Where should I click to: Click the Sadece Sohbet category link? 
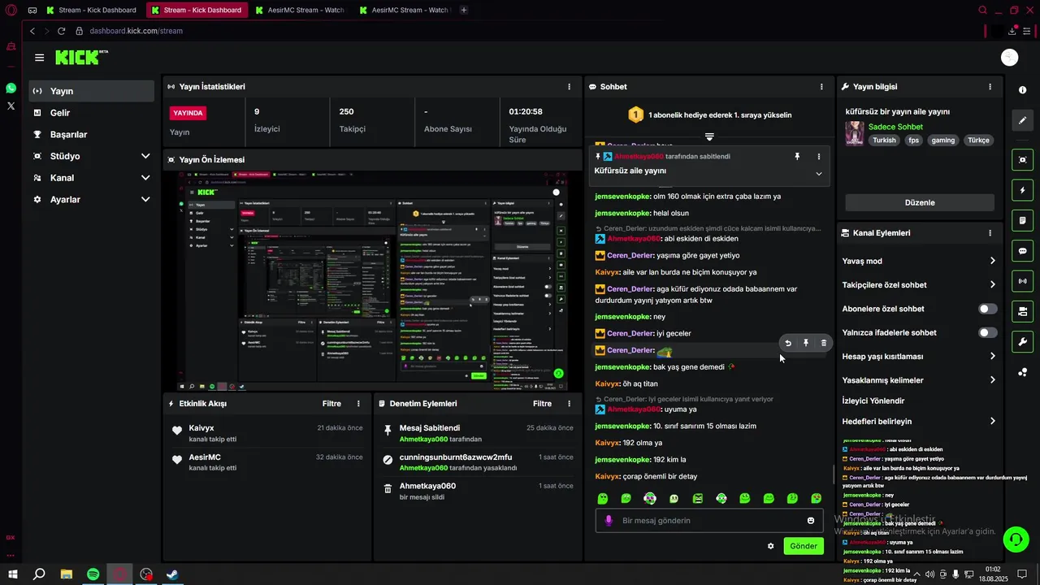pos(895,127)
